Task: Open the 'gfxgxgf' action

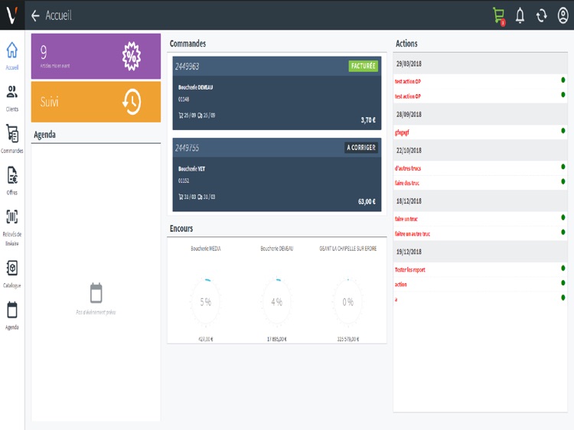Action: pos(480,132)
